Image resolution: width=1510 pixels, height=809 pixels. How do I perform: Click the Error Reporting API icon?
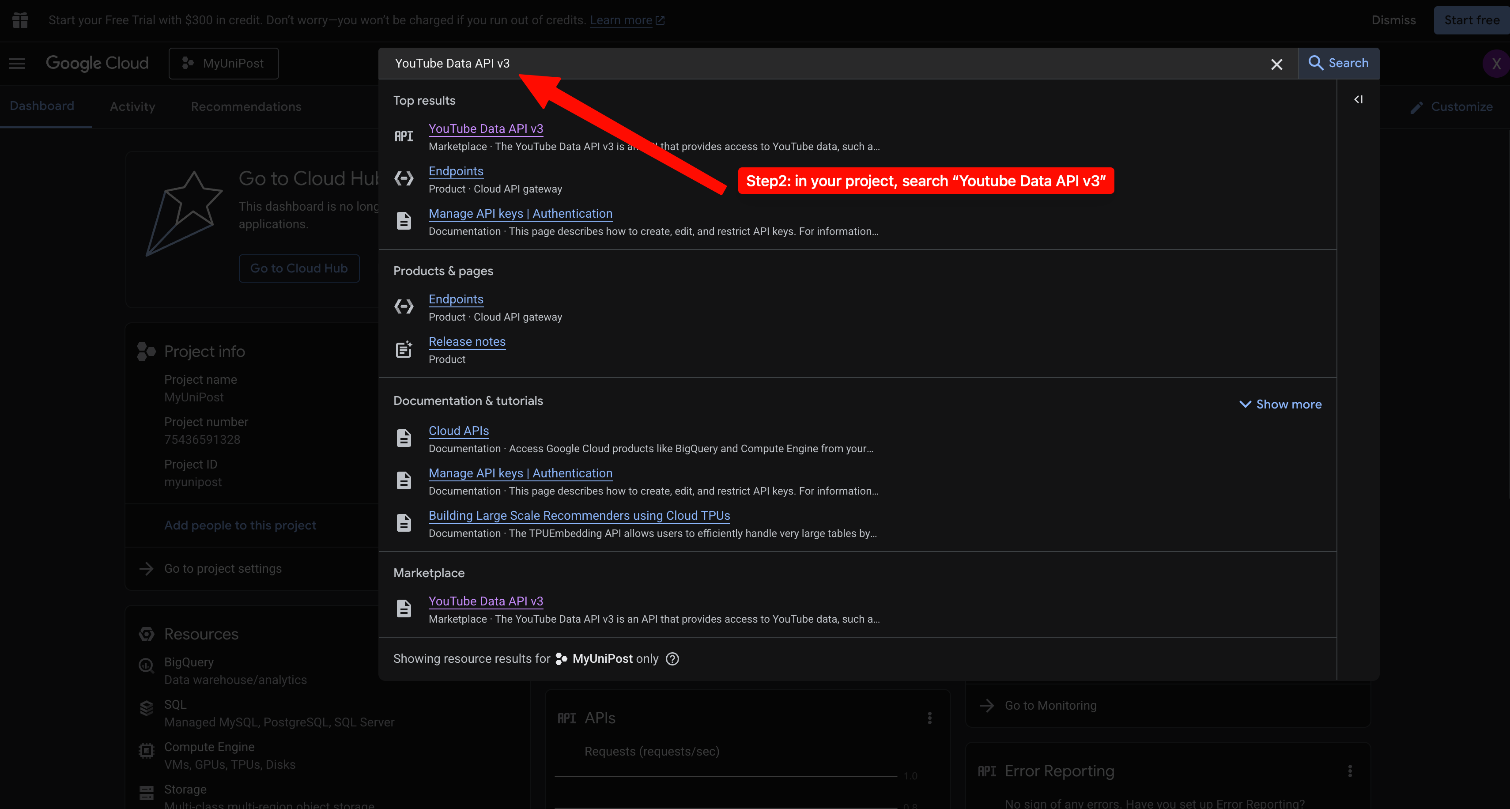tap(986, 771)
